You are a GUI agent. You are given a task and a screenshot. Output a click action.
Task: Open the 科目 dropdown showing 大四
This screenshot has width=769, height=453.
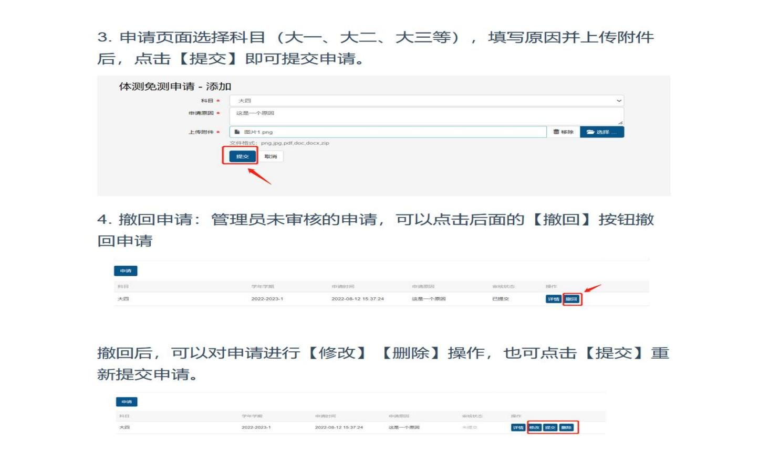pyautogui.click(x=426, y=101)
